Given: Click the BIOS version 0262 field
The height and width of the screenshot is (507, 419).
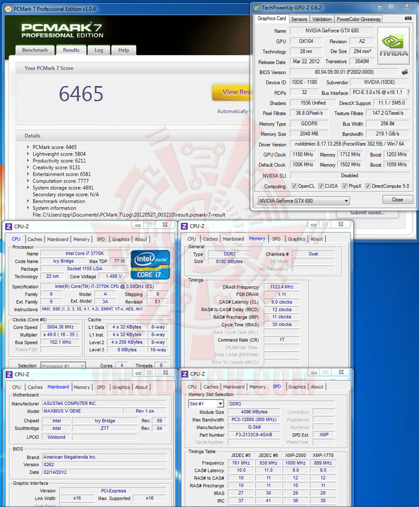Looking at the screenshot, I should (104, 465).
